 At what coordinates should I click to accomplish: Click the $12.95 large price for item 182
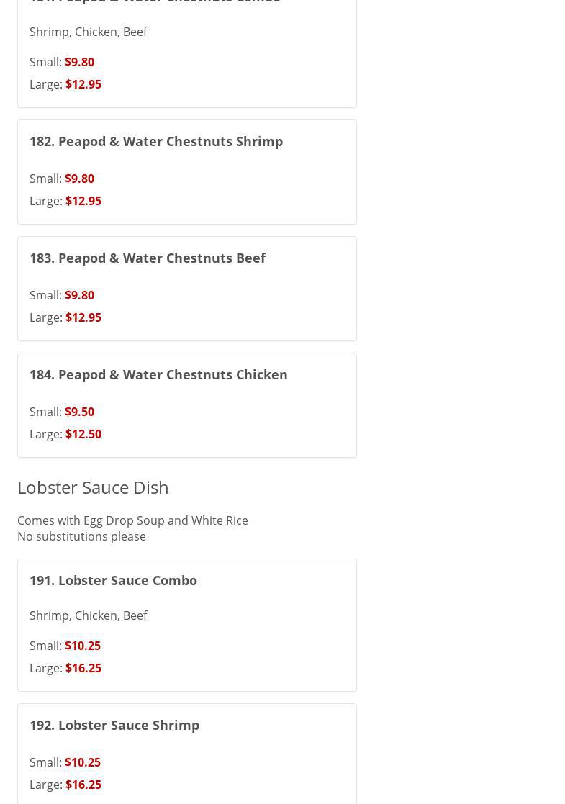coord(83,201)
